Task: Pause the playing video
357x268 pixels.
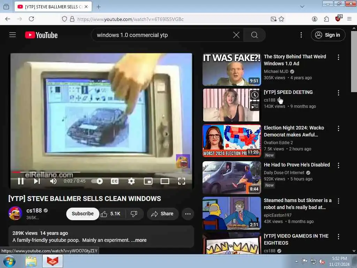Action: (21, 181)
